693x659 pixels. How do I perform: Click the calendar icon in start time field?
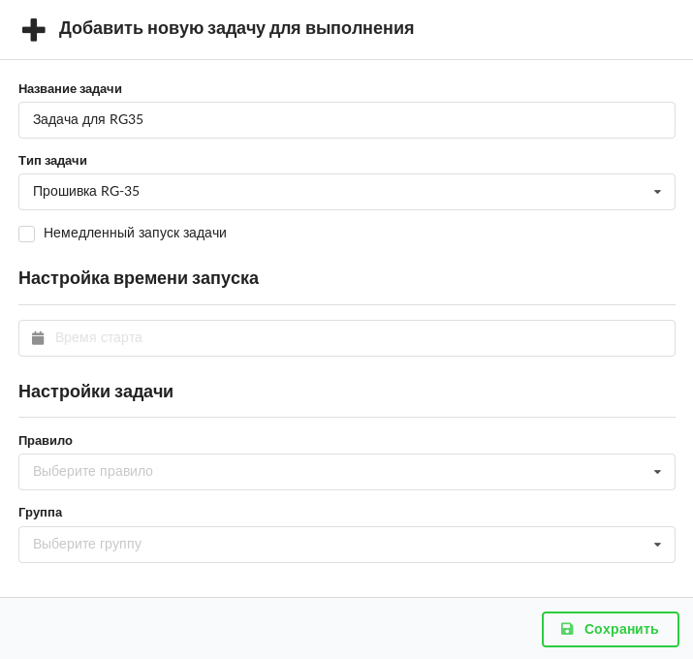tap(38, 338)
